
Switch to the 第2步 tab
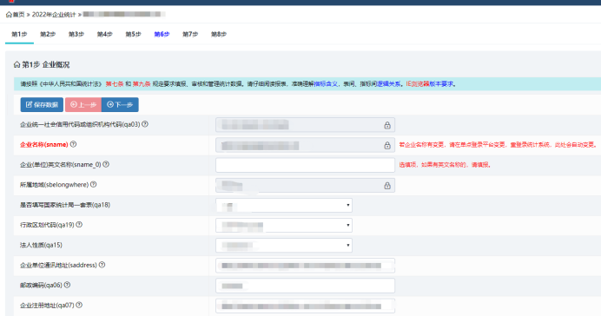tap(48, 34)
